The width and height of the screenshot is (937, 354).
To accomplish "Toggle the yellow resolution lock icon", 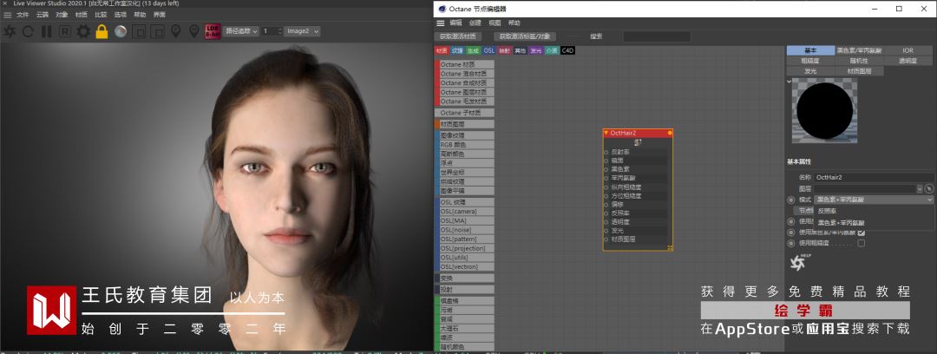I will tap(102, 31).
